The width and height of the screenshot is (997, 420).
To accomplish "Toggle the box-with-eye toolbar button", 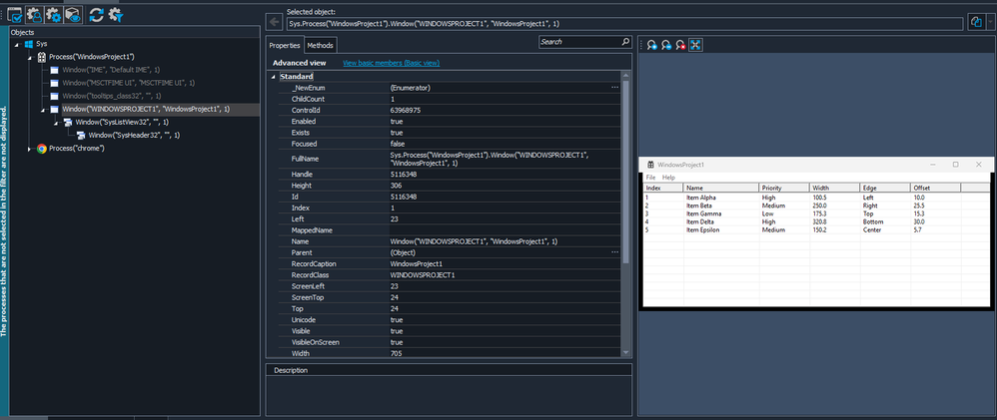I will pyautogui.click(x=72, y=15).
